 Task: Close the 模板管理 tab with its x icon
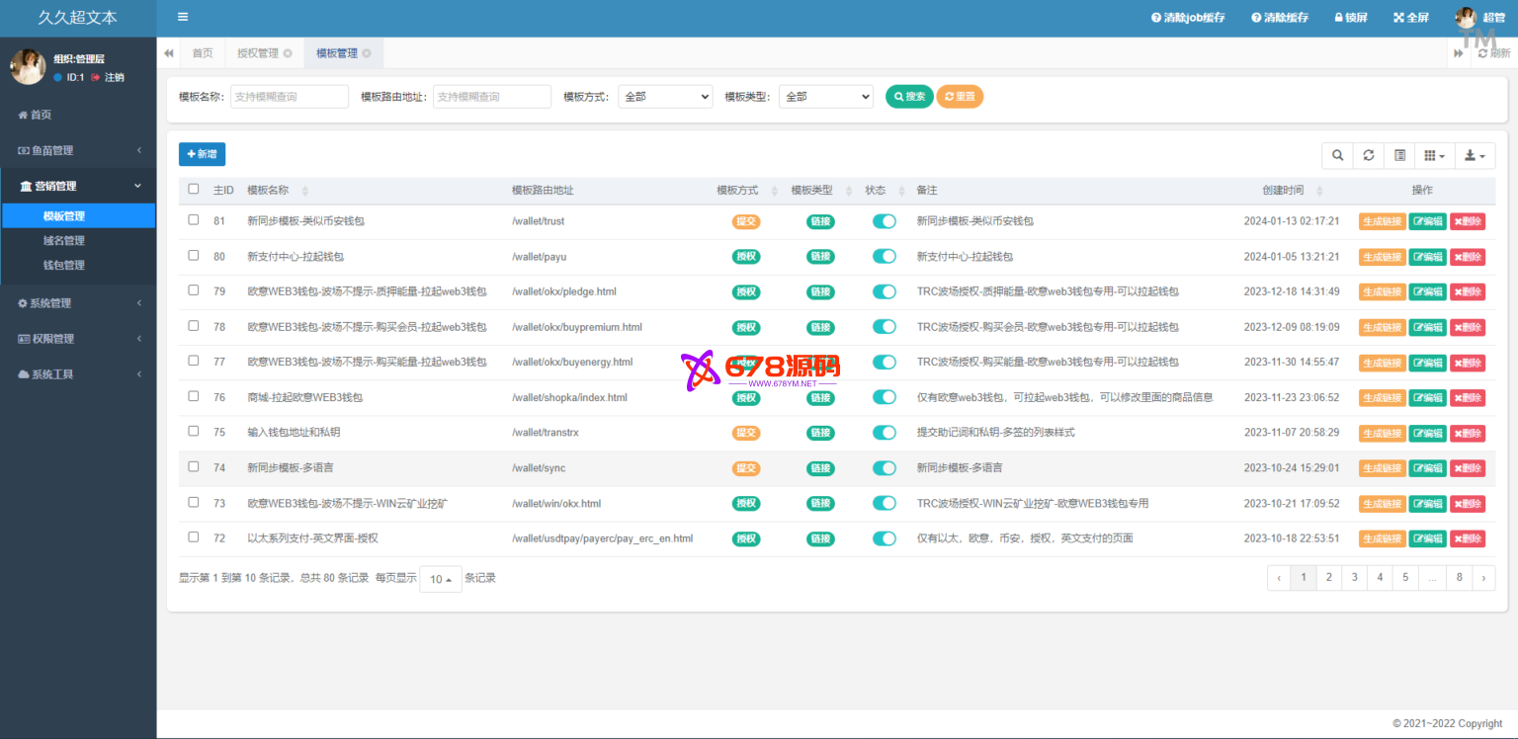(x=367, y=53)
